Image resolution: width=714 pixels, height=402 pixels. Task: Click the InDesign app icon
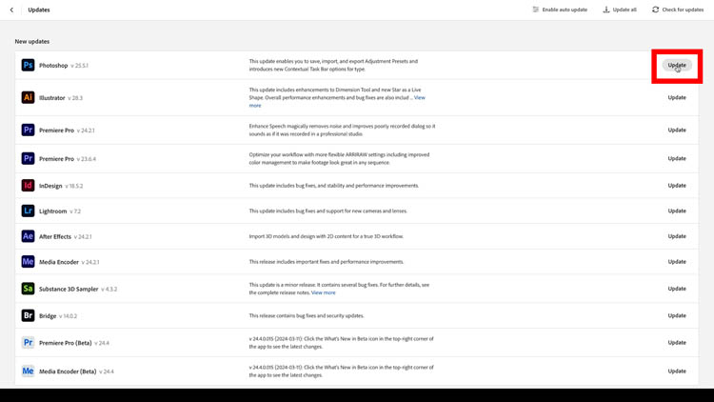[x=28, y=186]
